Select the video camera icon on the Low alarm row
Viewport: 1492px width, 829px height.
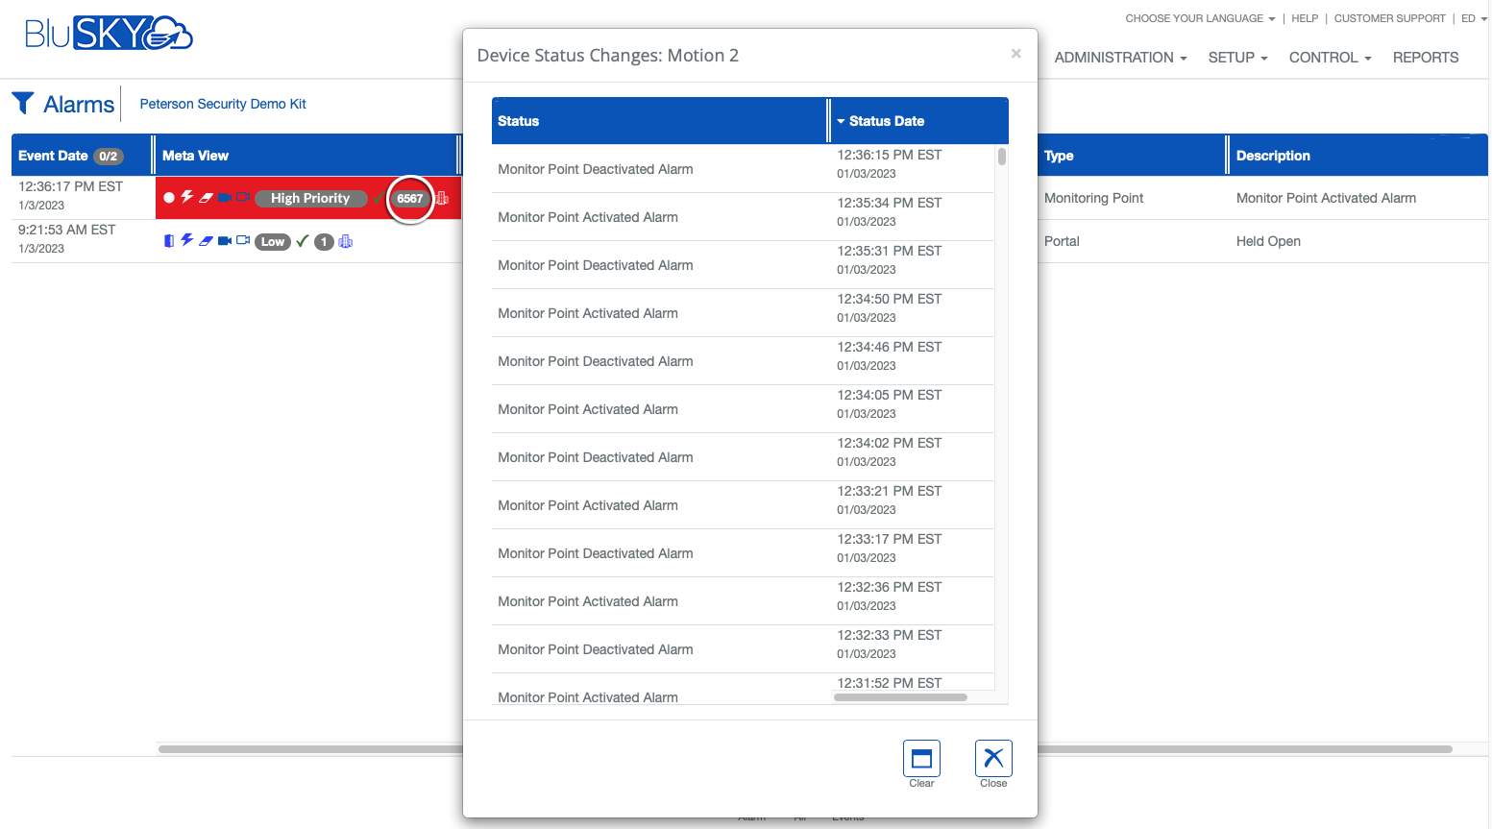click(x=224, y=241)
